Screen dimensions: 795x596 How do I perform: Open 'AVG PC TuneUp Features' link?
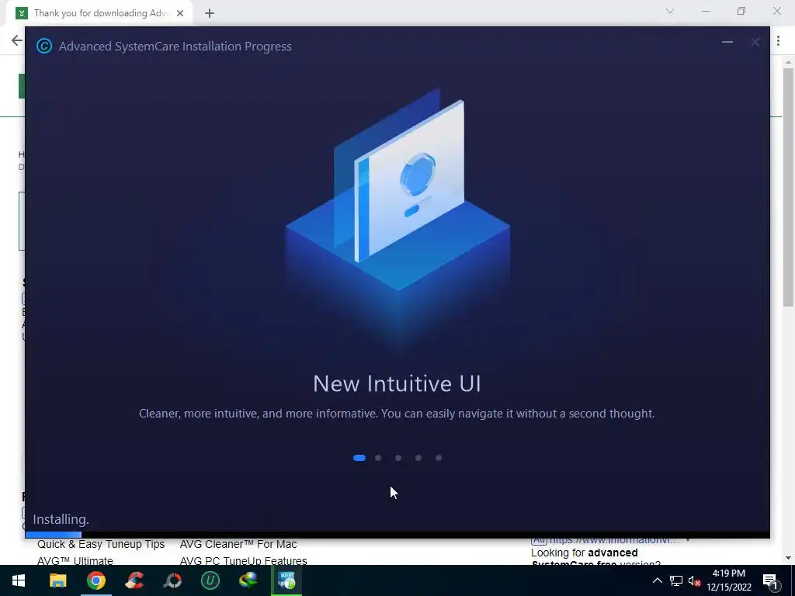point(243,560)
